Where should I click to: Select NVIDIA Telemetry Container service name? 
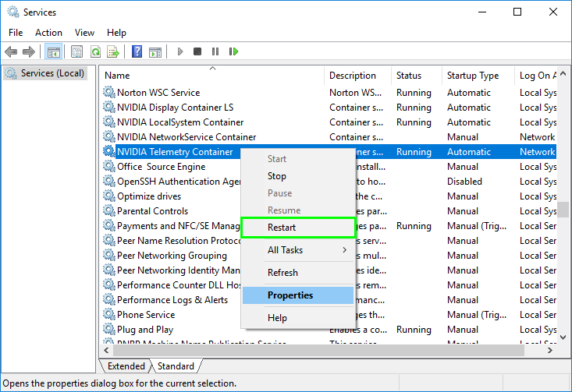pos(175,152)
